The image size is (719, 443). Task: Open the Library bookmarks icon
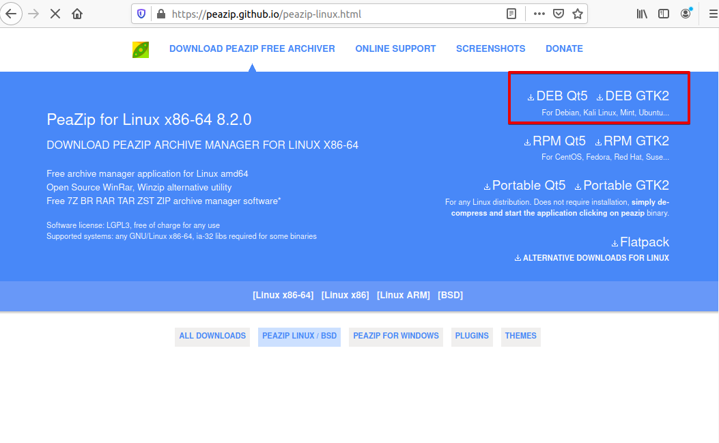(x=642, y=14)
